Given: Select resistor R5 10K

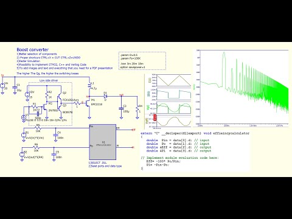Looking at the screenshot, I should 38,128.
